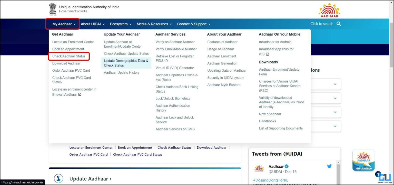Click the Aadhaar logo at top right

(x=329, y=10)
